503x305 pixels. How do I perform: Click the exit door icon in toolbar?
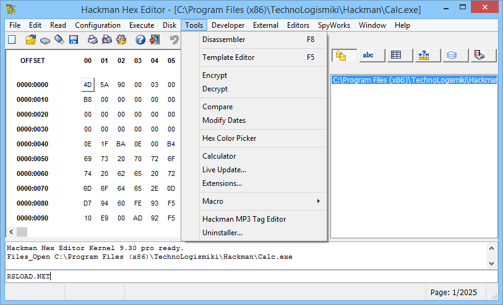click(x=155, y=40)
